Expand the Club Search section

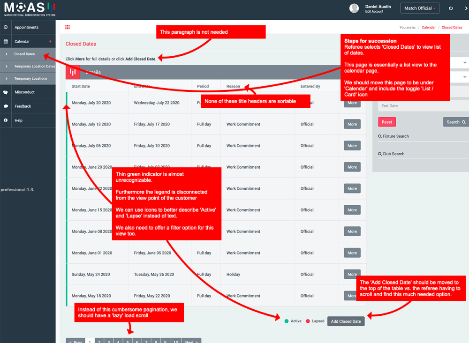click(393, 154)
